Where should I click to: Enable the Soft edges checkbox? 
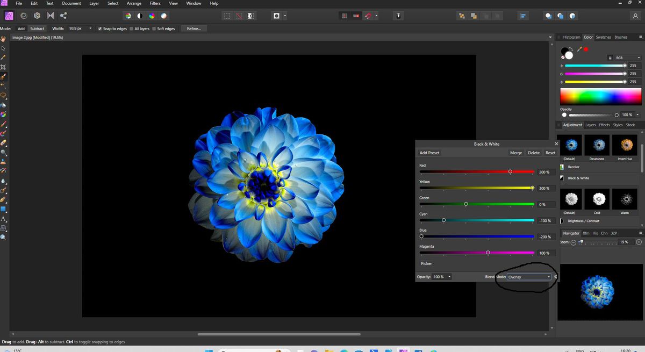[x=153, y=28]
